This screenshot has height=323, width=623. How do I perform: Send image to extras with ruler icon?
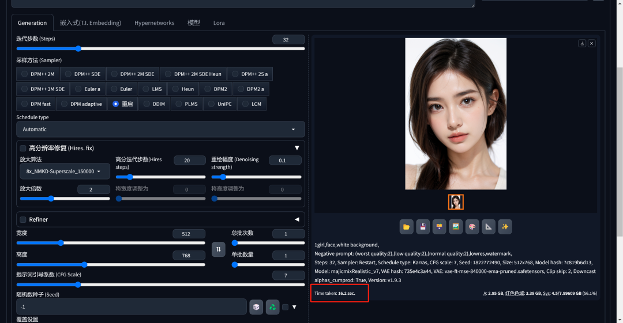tap(488, 227)
